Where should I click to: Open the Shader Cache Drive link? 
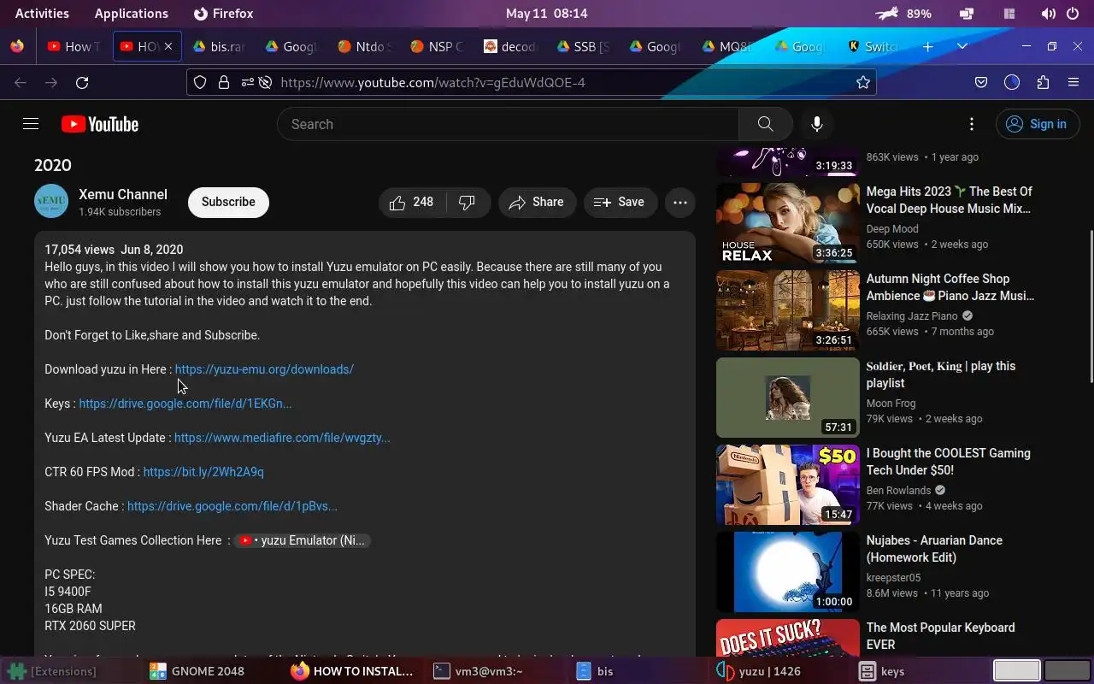pyautogui.click(x=232, y=506)
